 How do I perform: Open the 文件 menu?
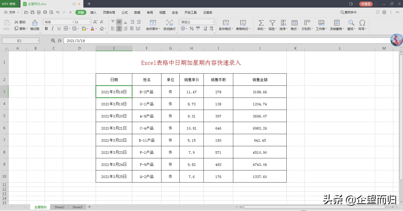point(12,12)
